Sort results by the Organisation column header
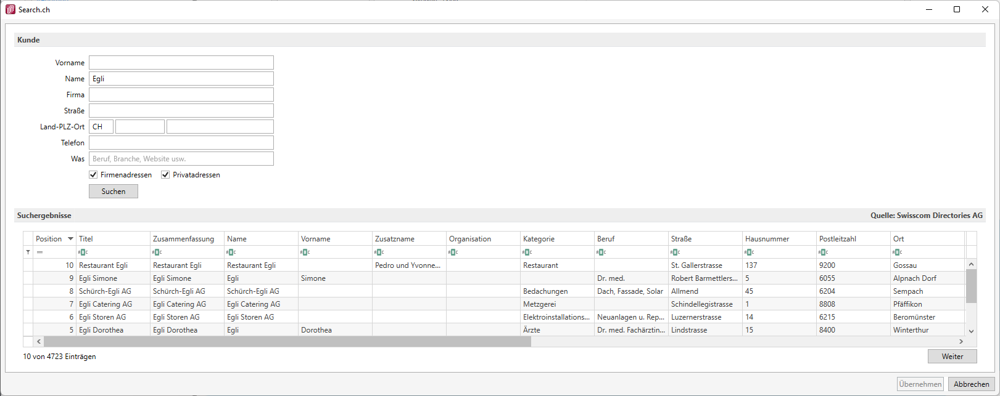Image resolution: width=1000 pixels, height=396 pixels. (x=484, y=239)
